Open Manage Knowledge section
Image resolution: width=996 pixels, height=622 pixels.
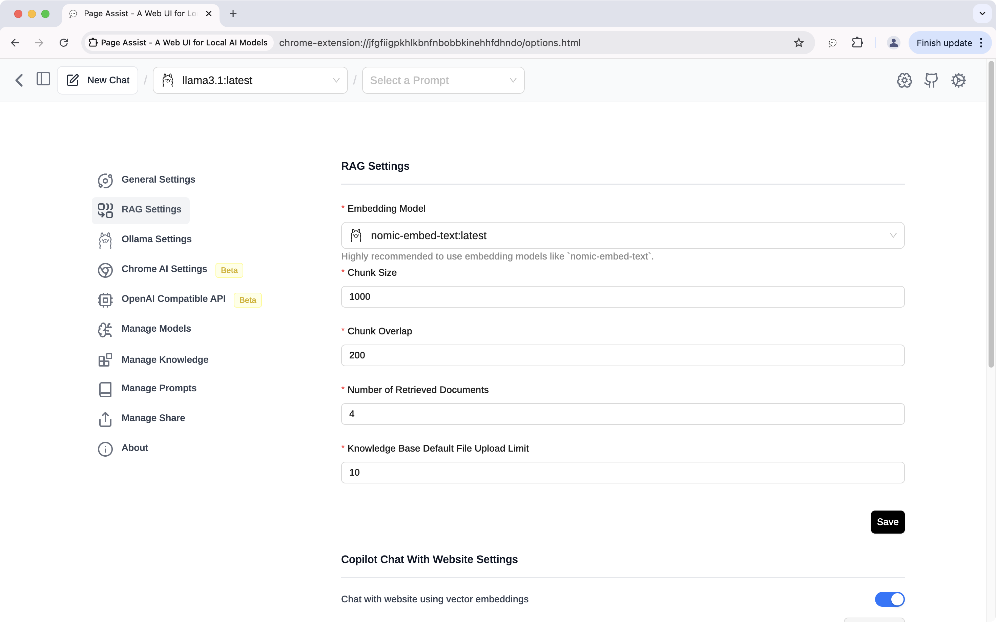165,359
